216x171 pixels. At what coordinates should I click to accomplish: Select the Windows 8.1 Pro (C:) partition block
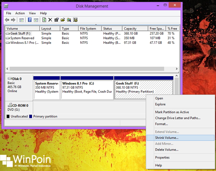(x=87, y=88)
